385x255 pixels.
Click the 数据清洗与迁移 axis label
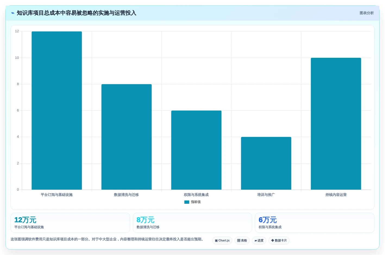[127, 195]
